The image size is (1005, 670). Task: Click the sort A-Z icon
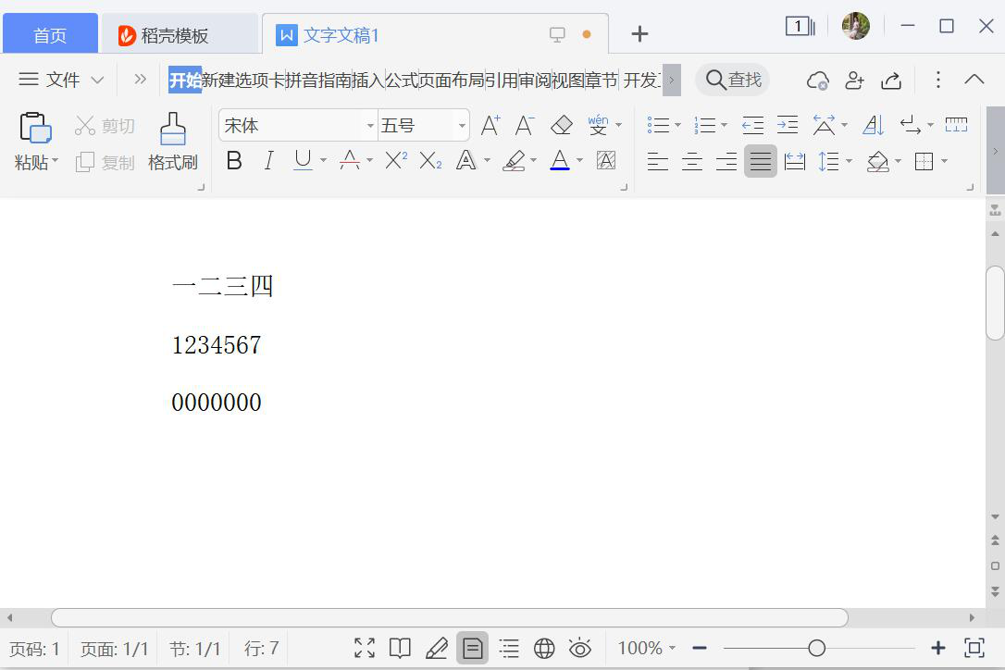(873, 125)
